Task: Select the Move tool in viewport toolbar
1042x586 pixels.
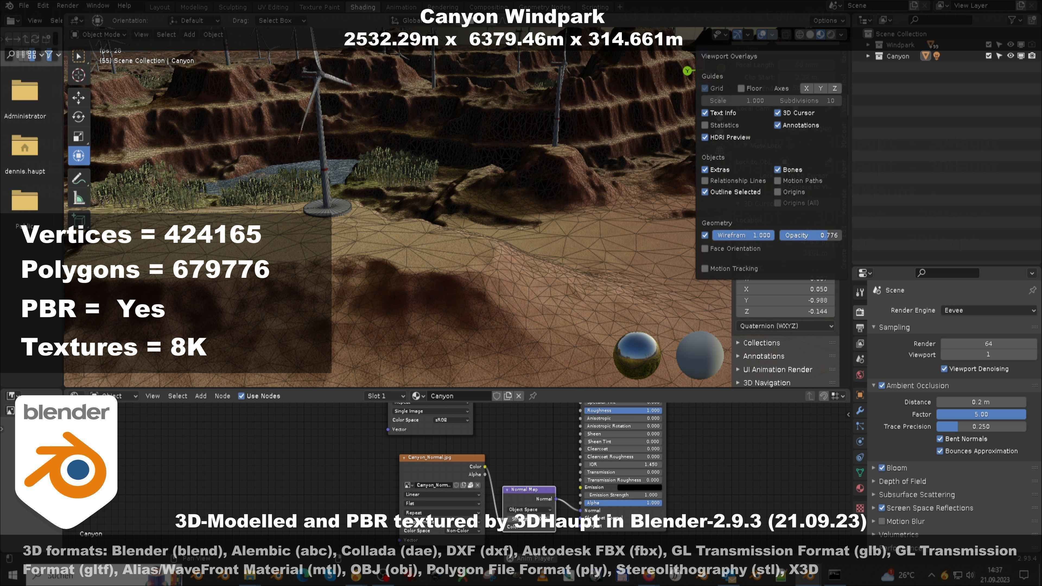Action: tap(78, 97)
